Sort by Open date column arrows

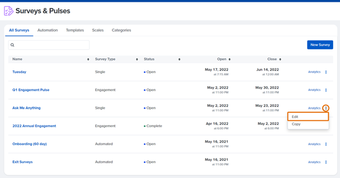(x=229, y=59)
